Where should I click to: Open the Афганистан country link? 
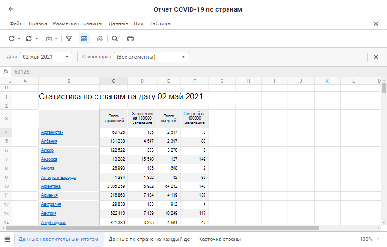(x=52, y=132)
